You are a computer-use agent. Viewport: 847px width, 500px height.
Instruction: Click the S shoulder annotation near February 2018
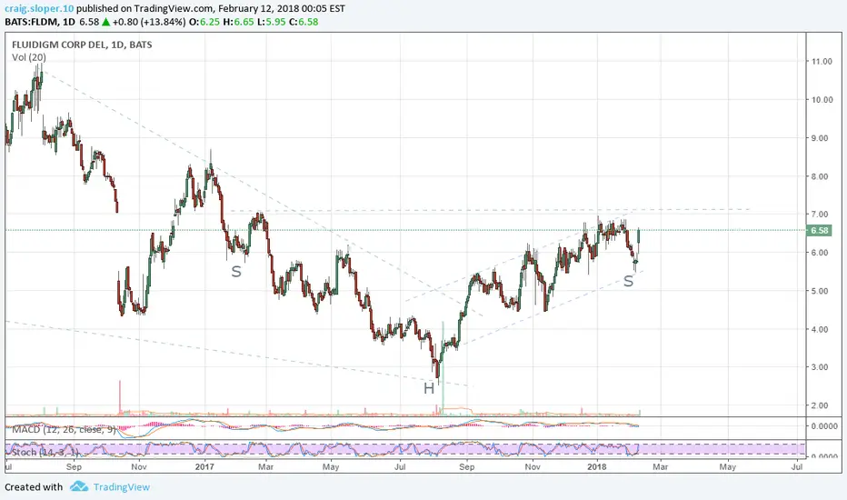[628, 281]
